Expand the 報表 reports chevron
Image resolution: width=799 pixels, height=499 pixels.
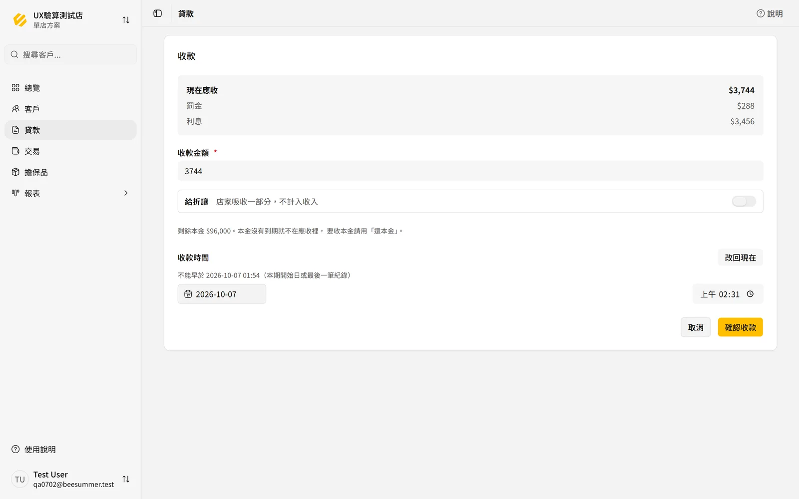(126, 193)
